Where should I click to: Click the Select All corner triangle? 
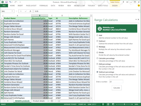[2, 16]
